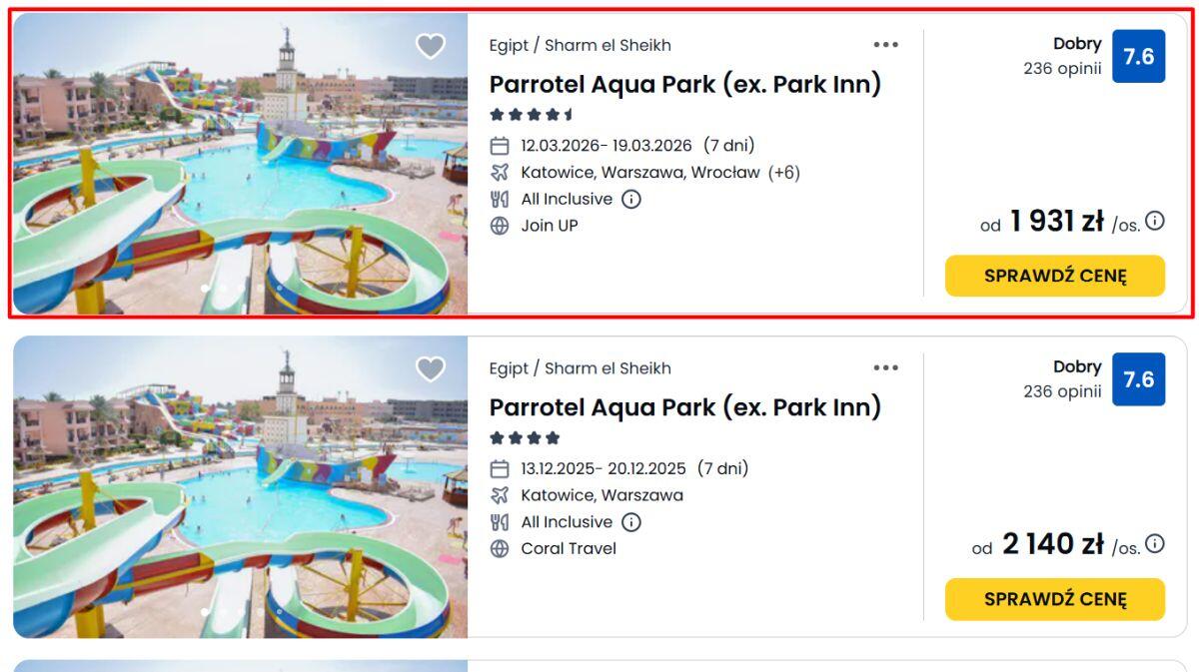Open second Parrotel Aqua Park hotel title
Screen dimensions: 1199x672
[684, 407]
